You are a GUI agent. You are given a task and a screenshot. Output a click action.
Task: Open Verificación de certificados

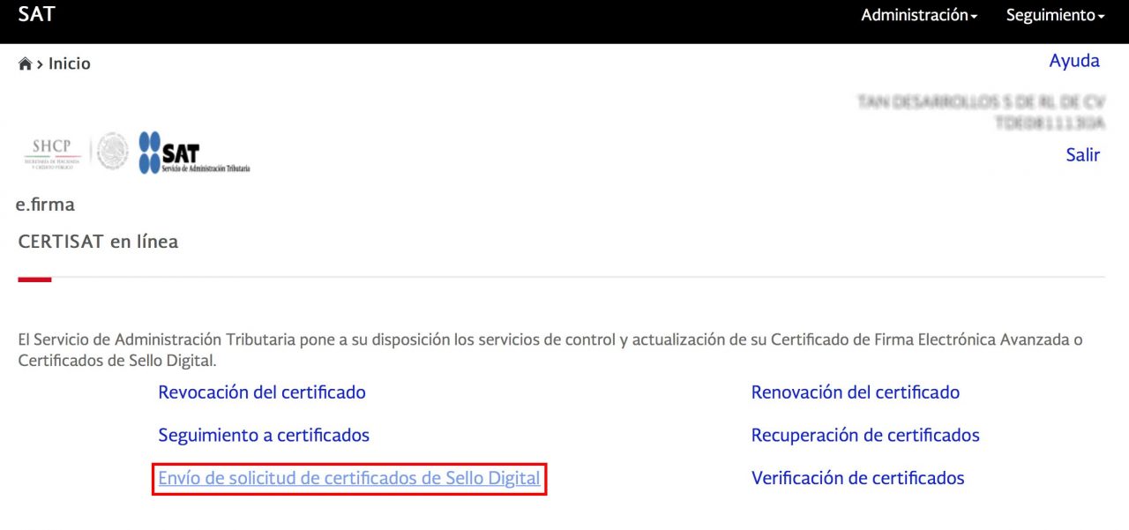[858, 478]
